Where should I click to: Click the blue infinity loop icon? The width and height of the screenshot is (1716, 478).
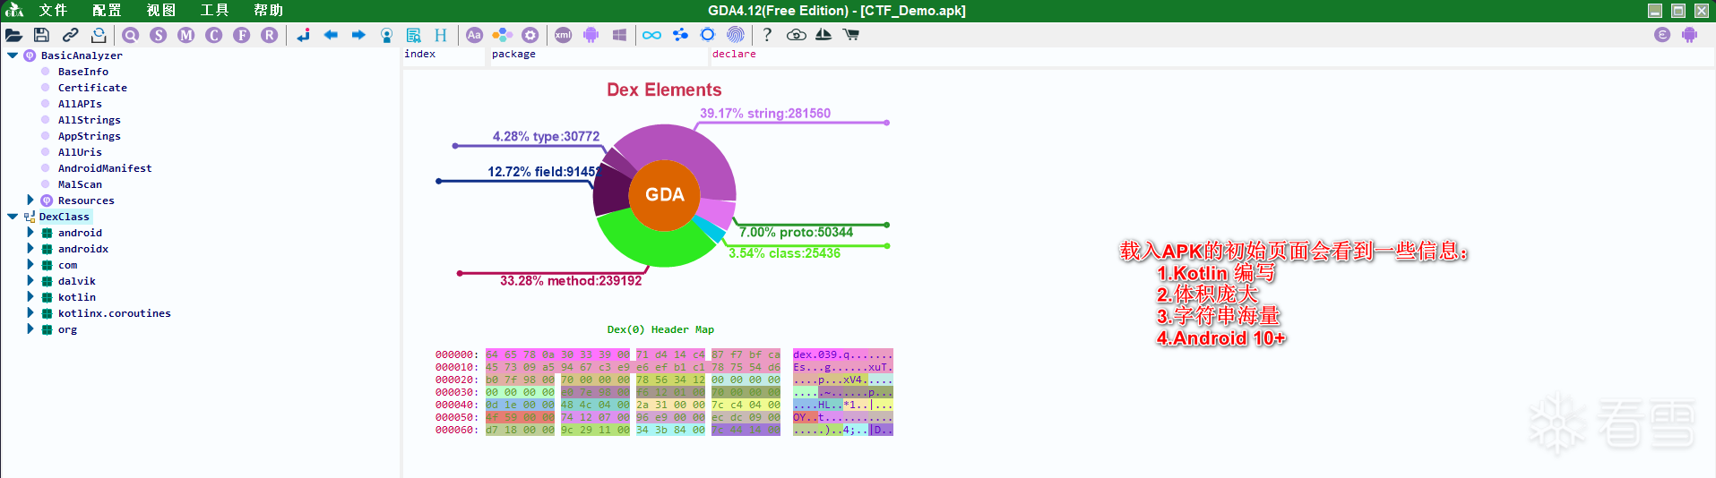[x=651, y=35]
